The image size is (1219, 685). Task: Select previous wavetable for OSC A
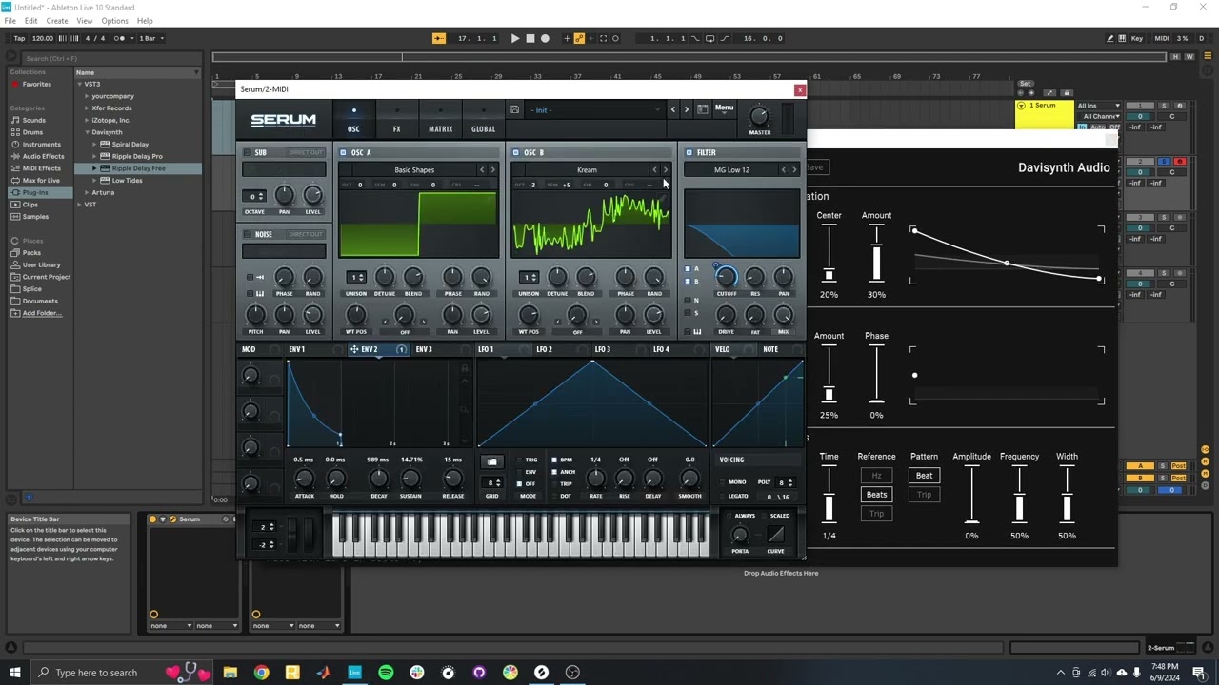pyautogui.click(x=482, y=170)
